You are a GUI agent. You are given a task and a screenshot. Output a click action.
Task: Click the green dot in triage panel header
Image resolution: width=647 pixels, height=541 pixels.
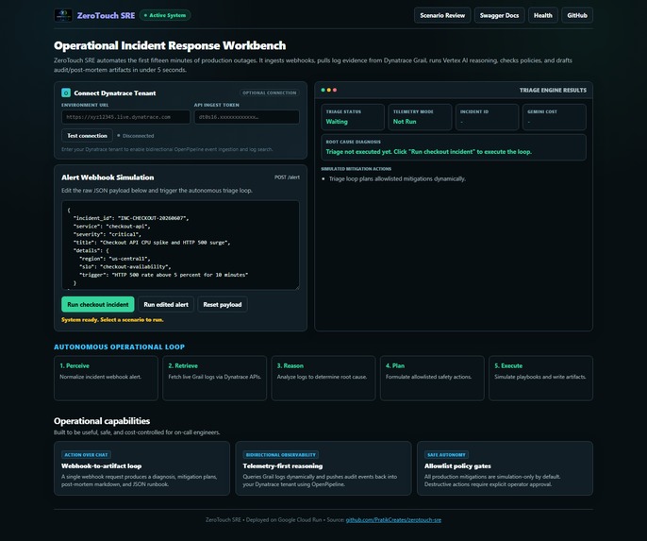323,90
